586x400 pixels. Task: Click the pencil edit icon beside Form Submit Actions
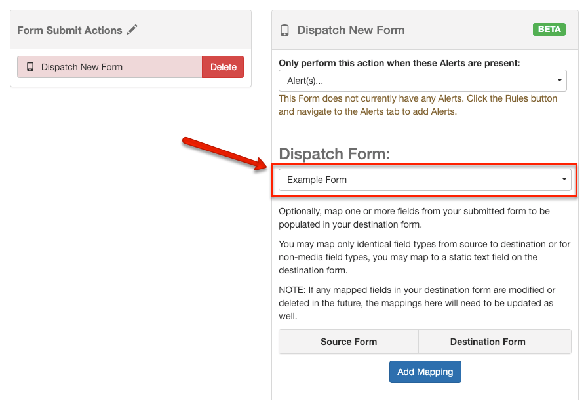pos(132,30)
